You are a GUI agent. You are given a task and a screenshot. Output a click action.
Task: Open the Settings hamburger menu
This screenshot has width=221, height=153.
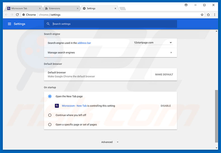pos(10,24)
